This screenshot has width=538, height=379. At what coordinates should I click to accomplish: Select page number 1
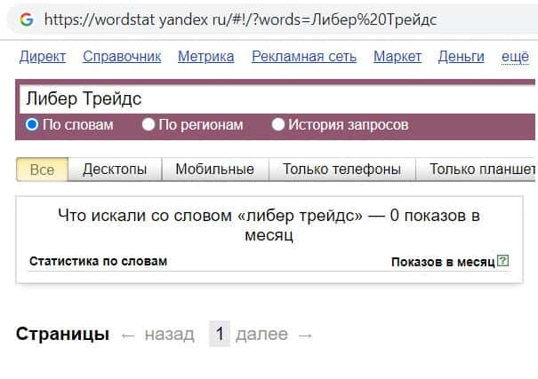[220, 334]
